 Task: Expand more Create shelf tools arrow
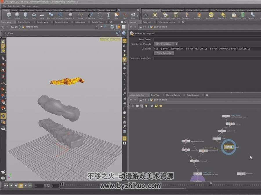[138, 16]
